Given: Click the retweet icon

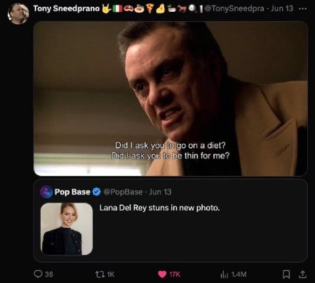Looking at the screenshot, I should click(100, 274).
